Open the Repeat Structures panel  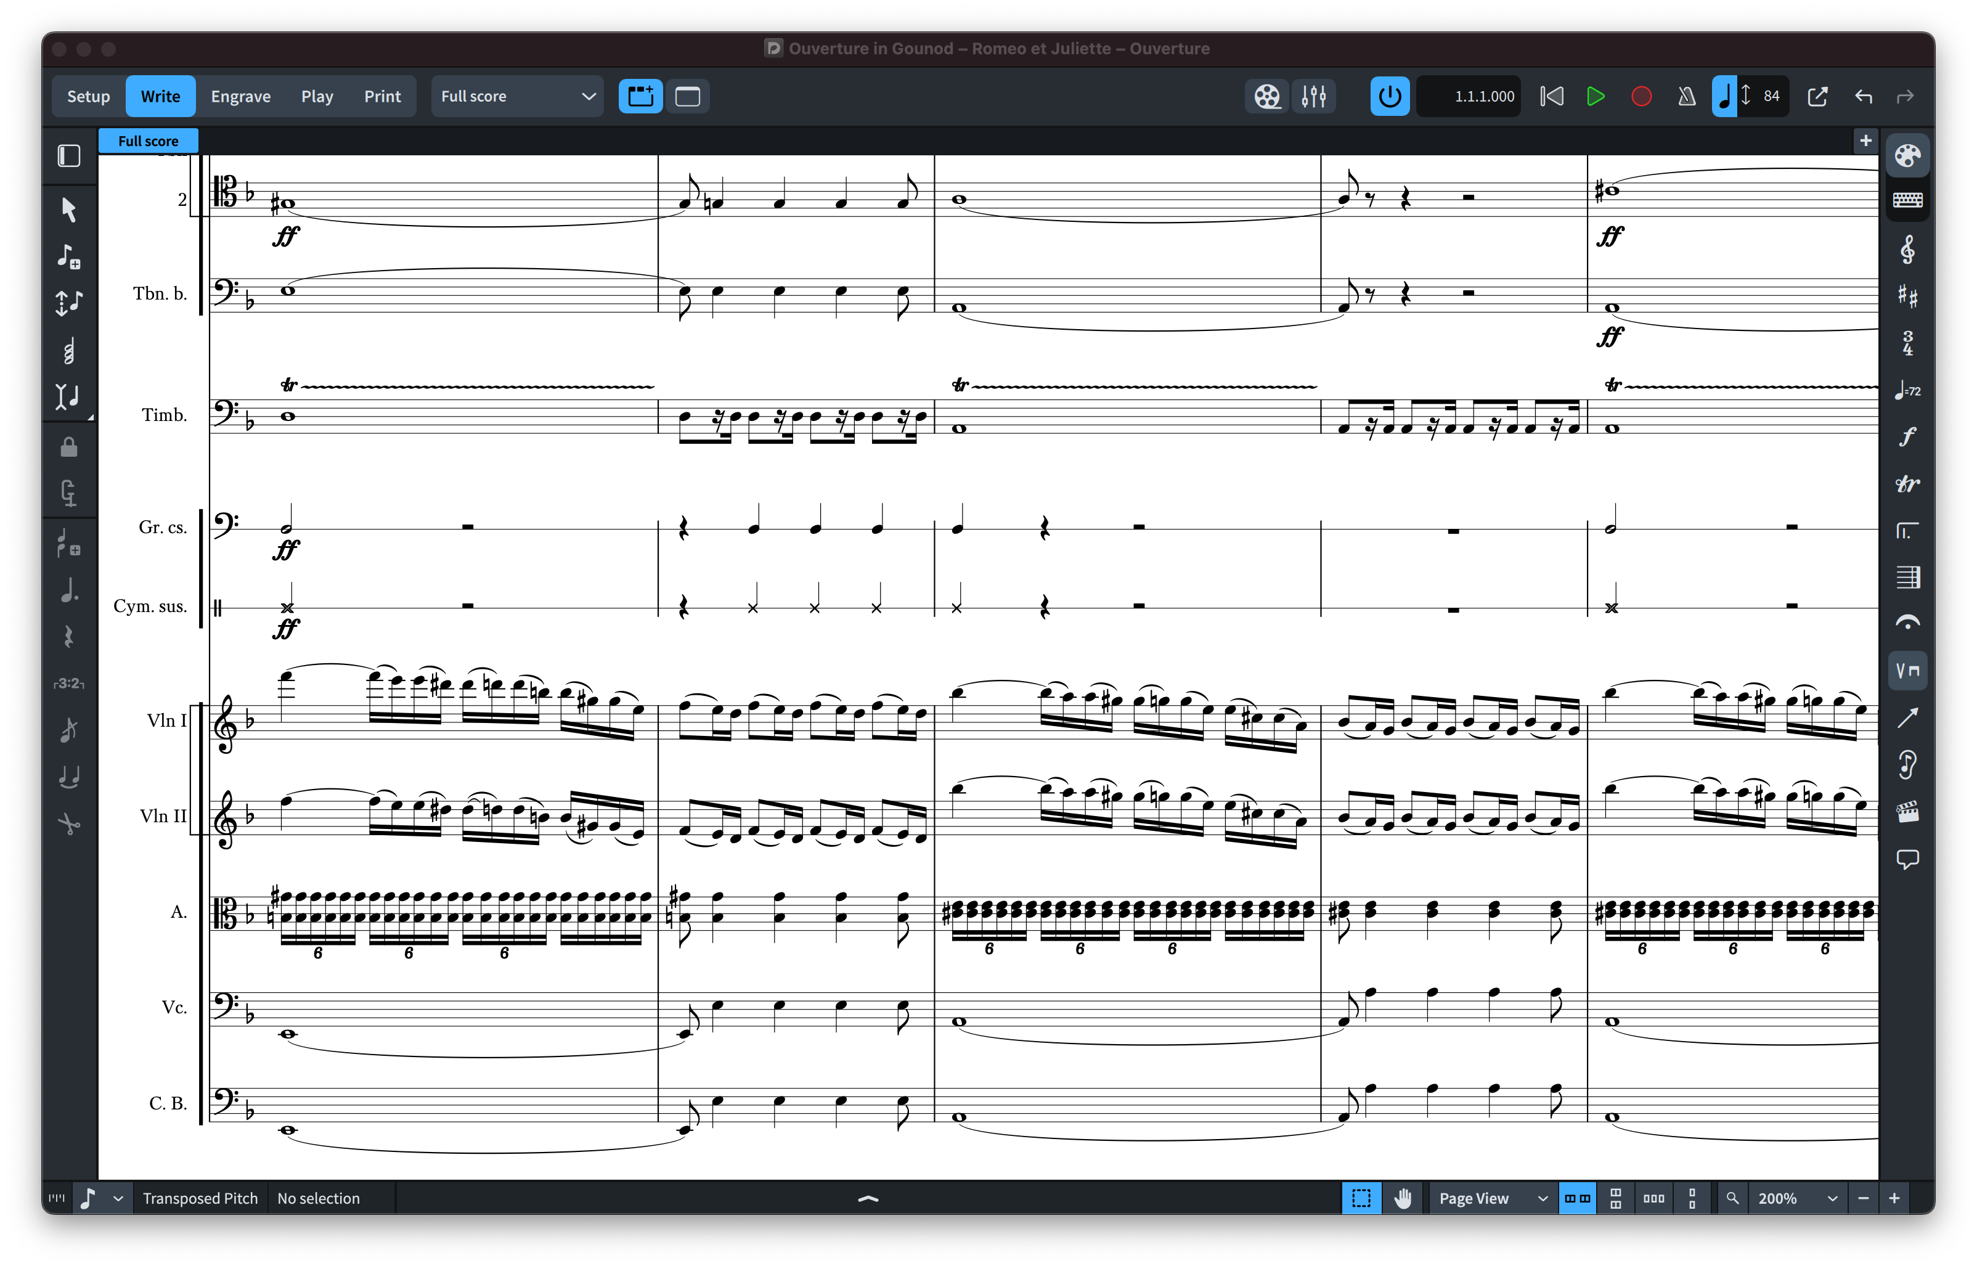1907,531
